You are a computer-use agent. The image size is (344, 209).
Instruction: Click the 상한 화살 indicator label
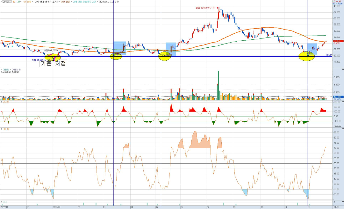pos(65,2)
